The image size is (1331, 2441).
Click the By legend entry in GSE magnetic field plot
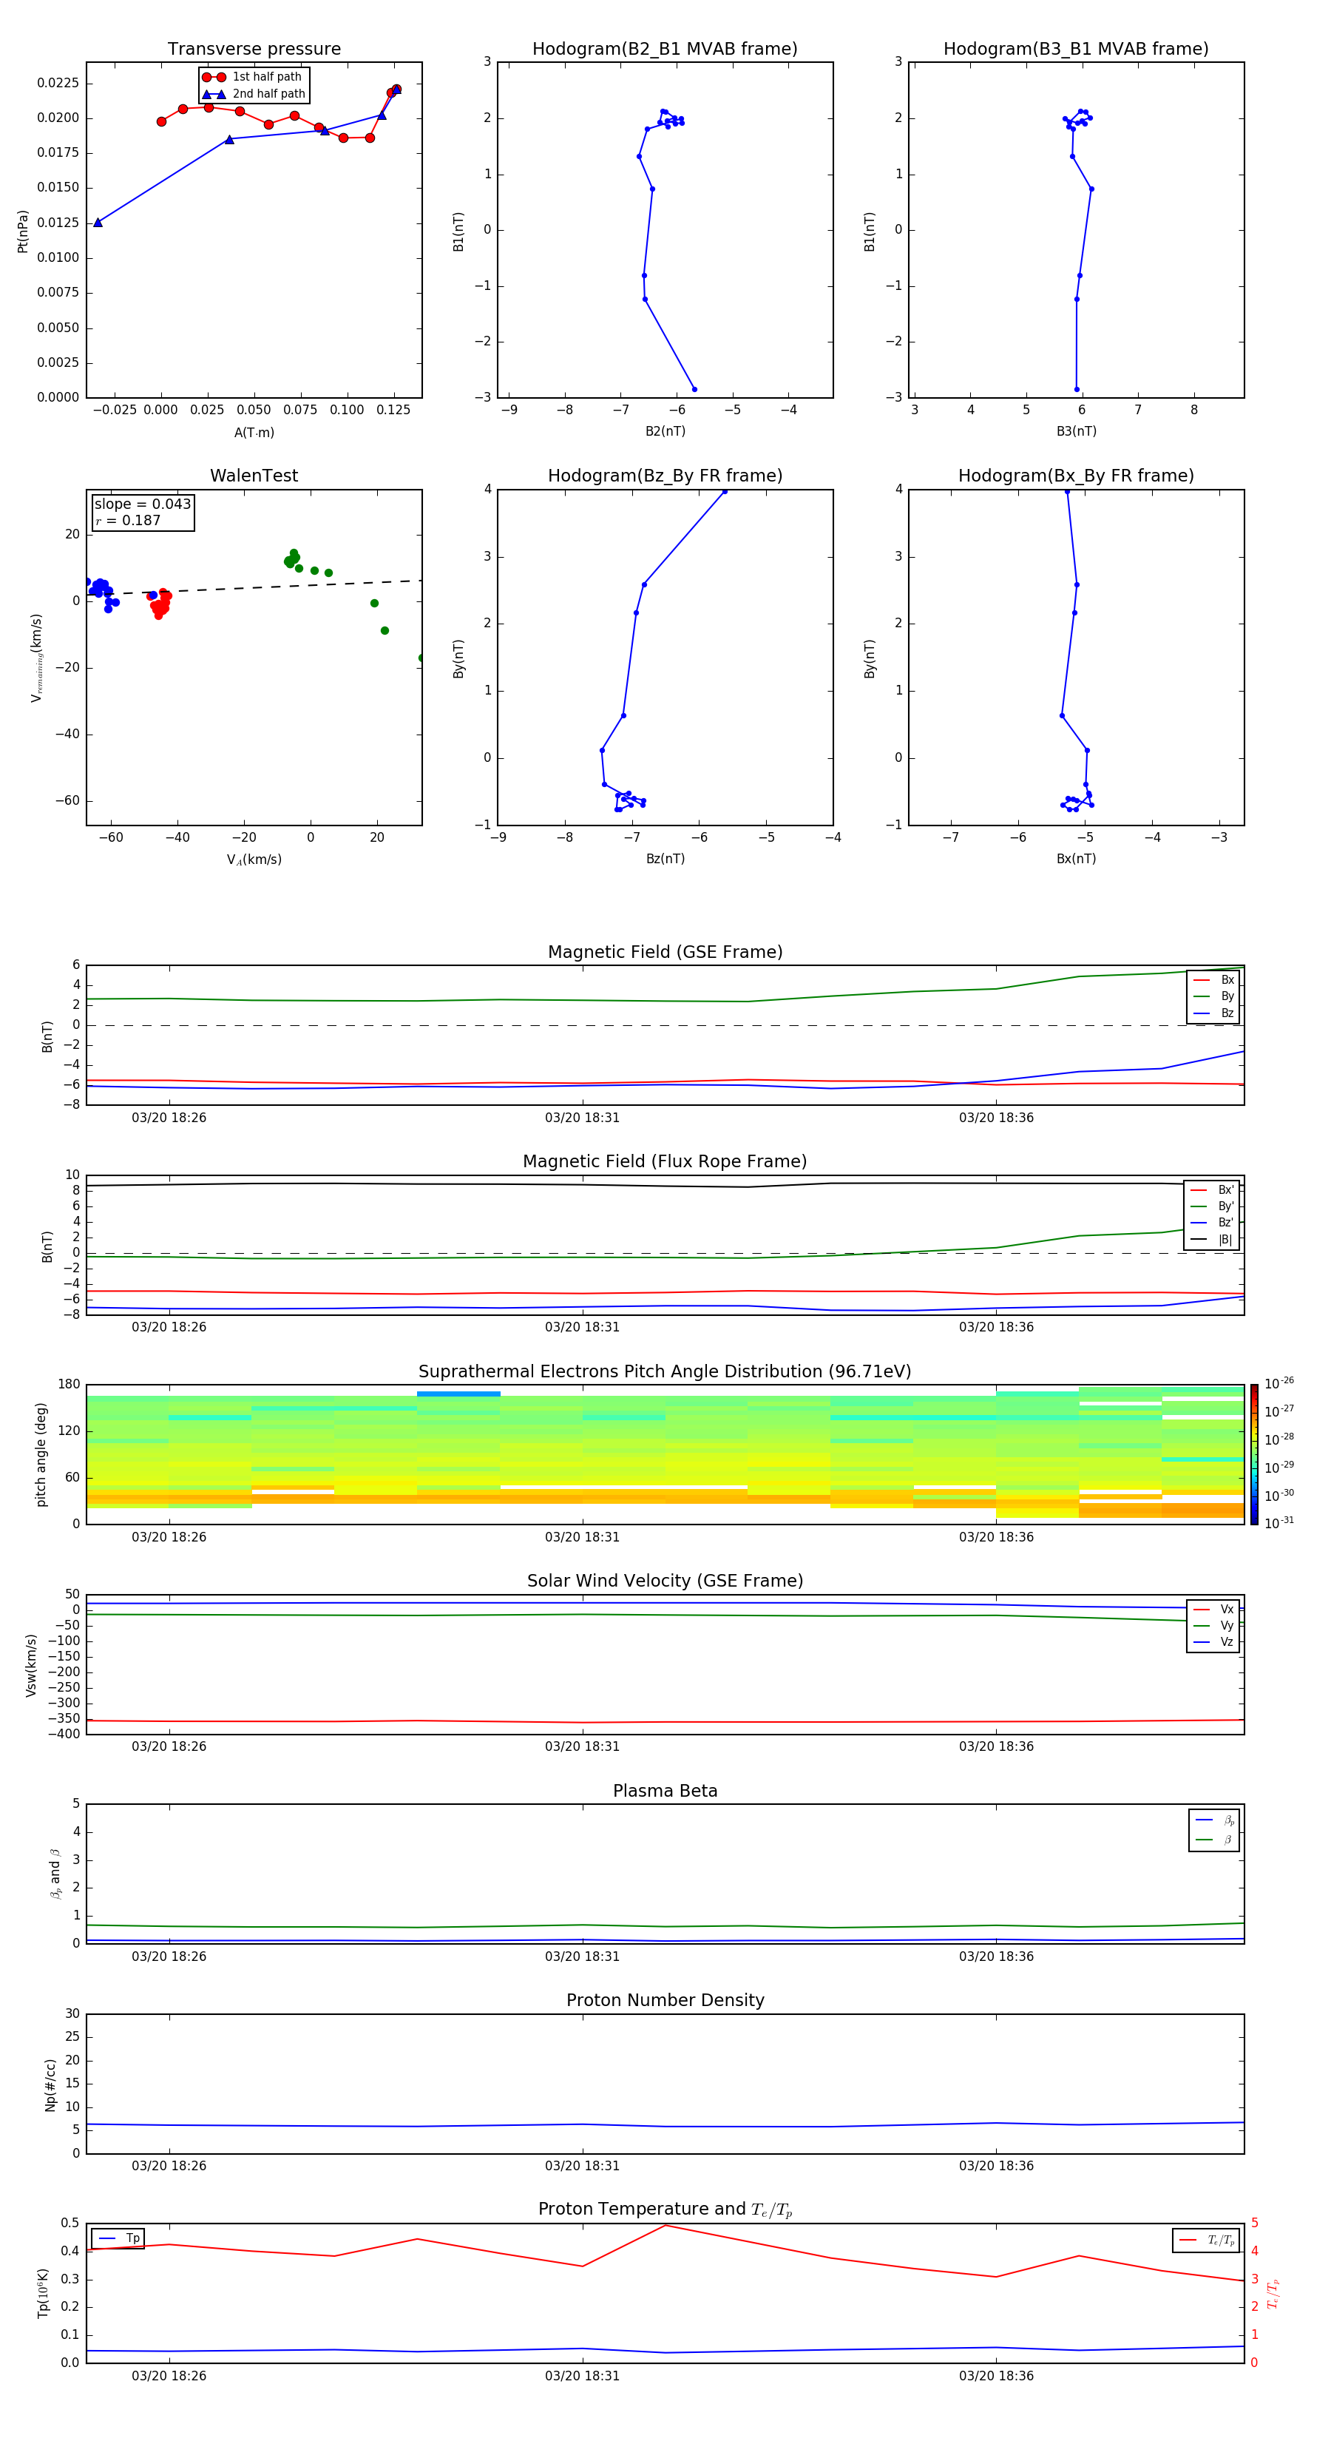[x=1214, y=996]
